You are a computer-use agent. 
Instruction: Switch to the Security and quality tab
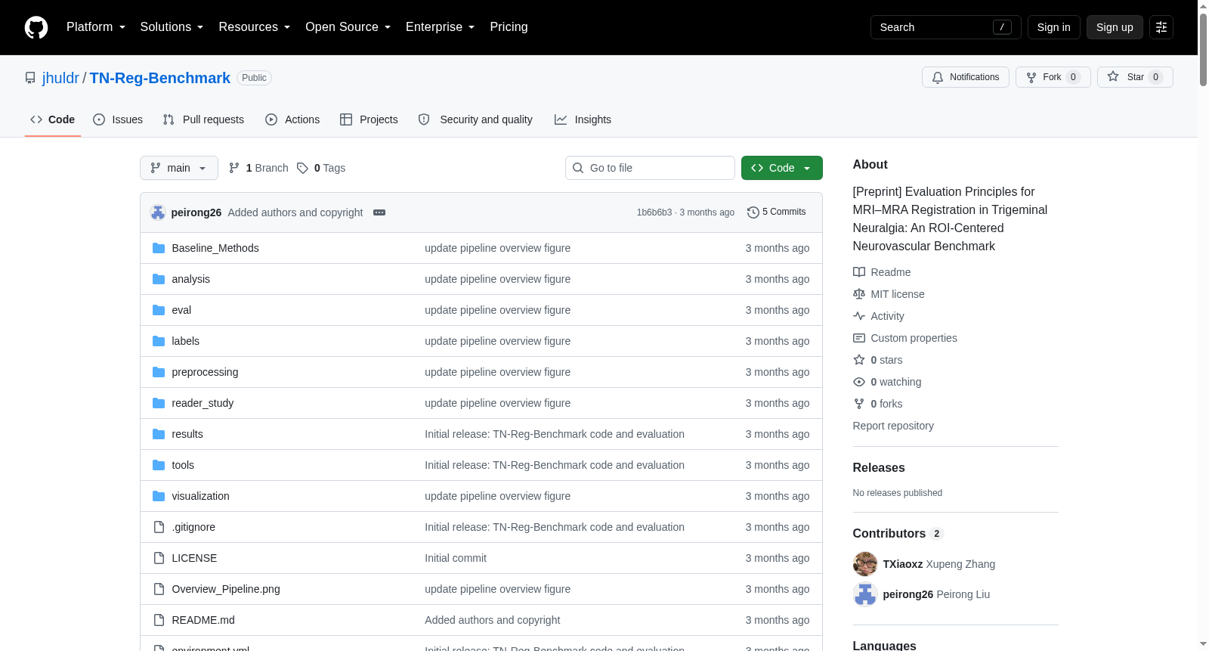click(475, 119)
